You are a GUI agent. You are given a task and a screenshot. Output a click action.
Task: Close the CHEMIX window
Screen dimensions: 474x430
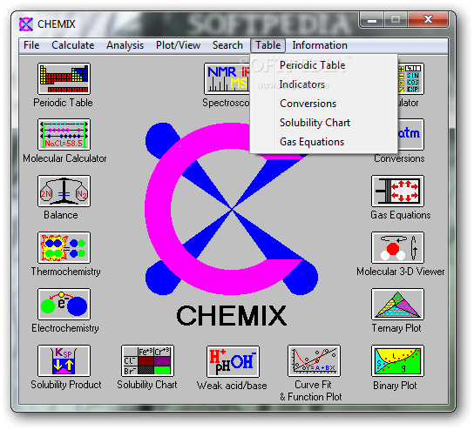click(x=428, y=20)
